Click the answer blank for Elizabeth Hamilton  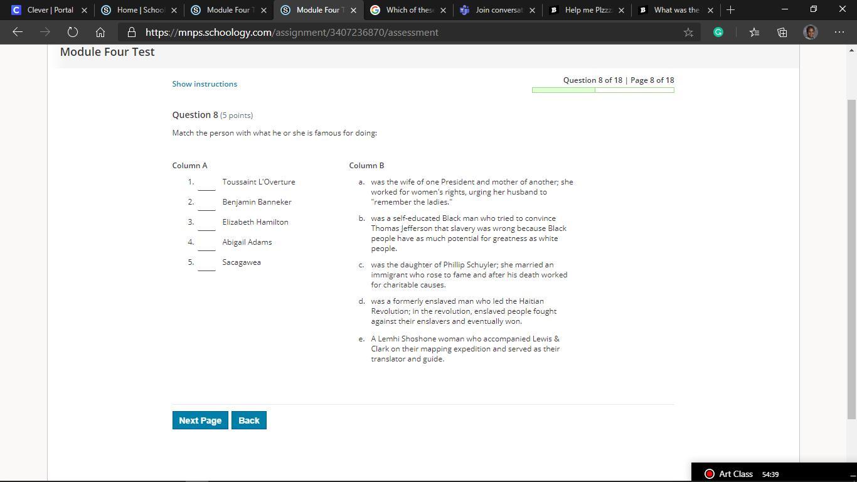pyautogui.click(x=206, y=223)
